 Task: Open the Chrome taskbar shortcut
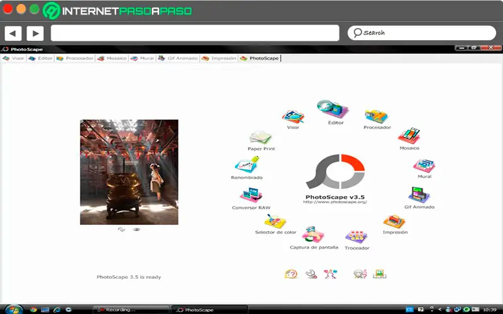click(x=33, y=310)
